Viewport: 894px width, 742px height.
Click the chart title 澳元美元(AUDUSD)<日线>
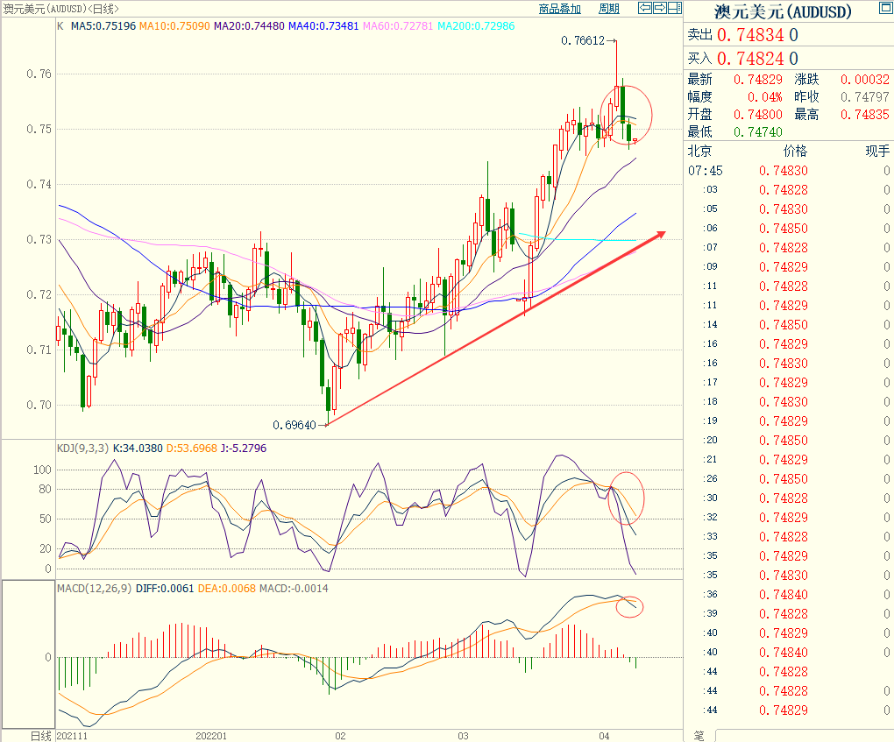click(61, 9)
